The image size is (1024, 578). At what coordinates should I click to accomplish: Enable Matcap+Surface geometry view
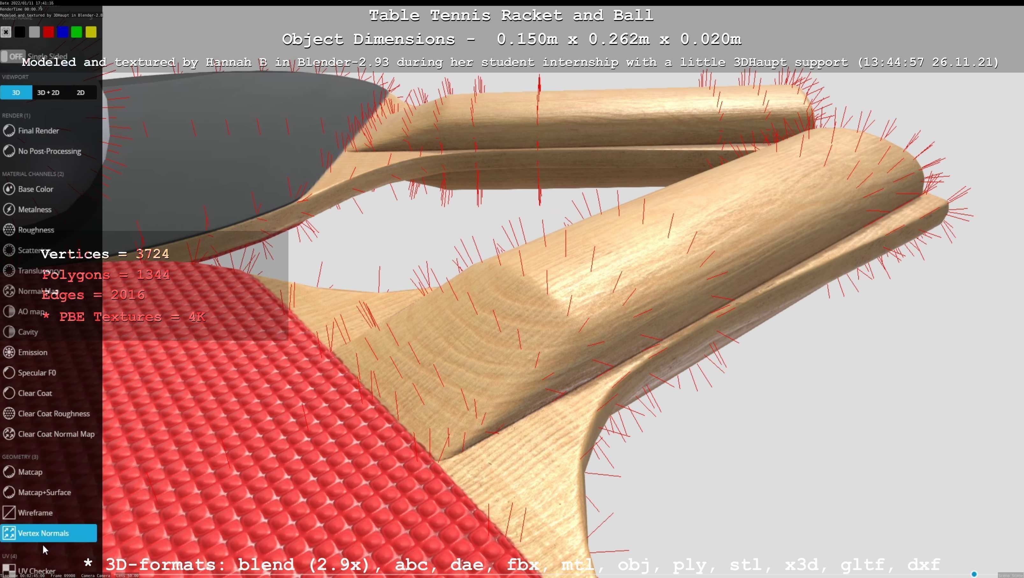tap(37, 492)
